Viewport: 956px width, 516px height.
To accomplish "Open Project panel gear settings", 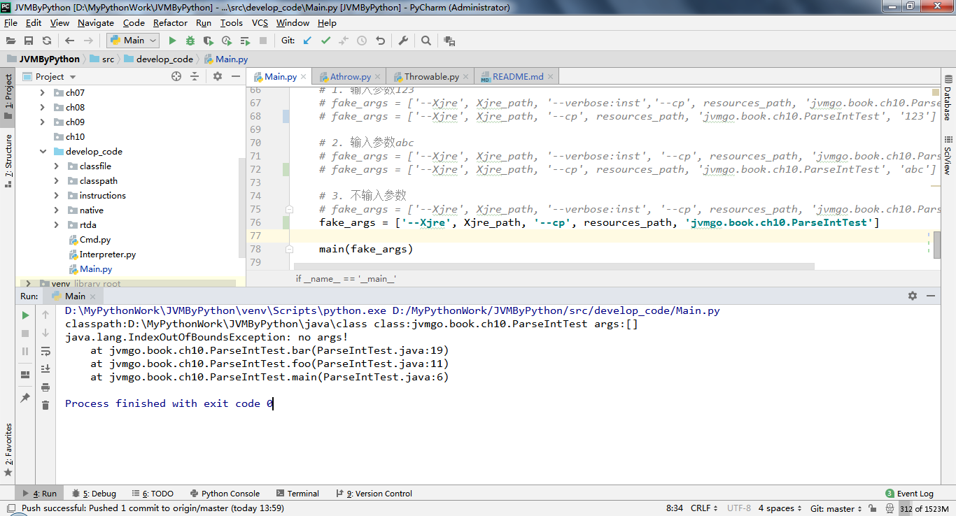I will [218, 76].
